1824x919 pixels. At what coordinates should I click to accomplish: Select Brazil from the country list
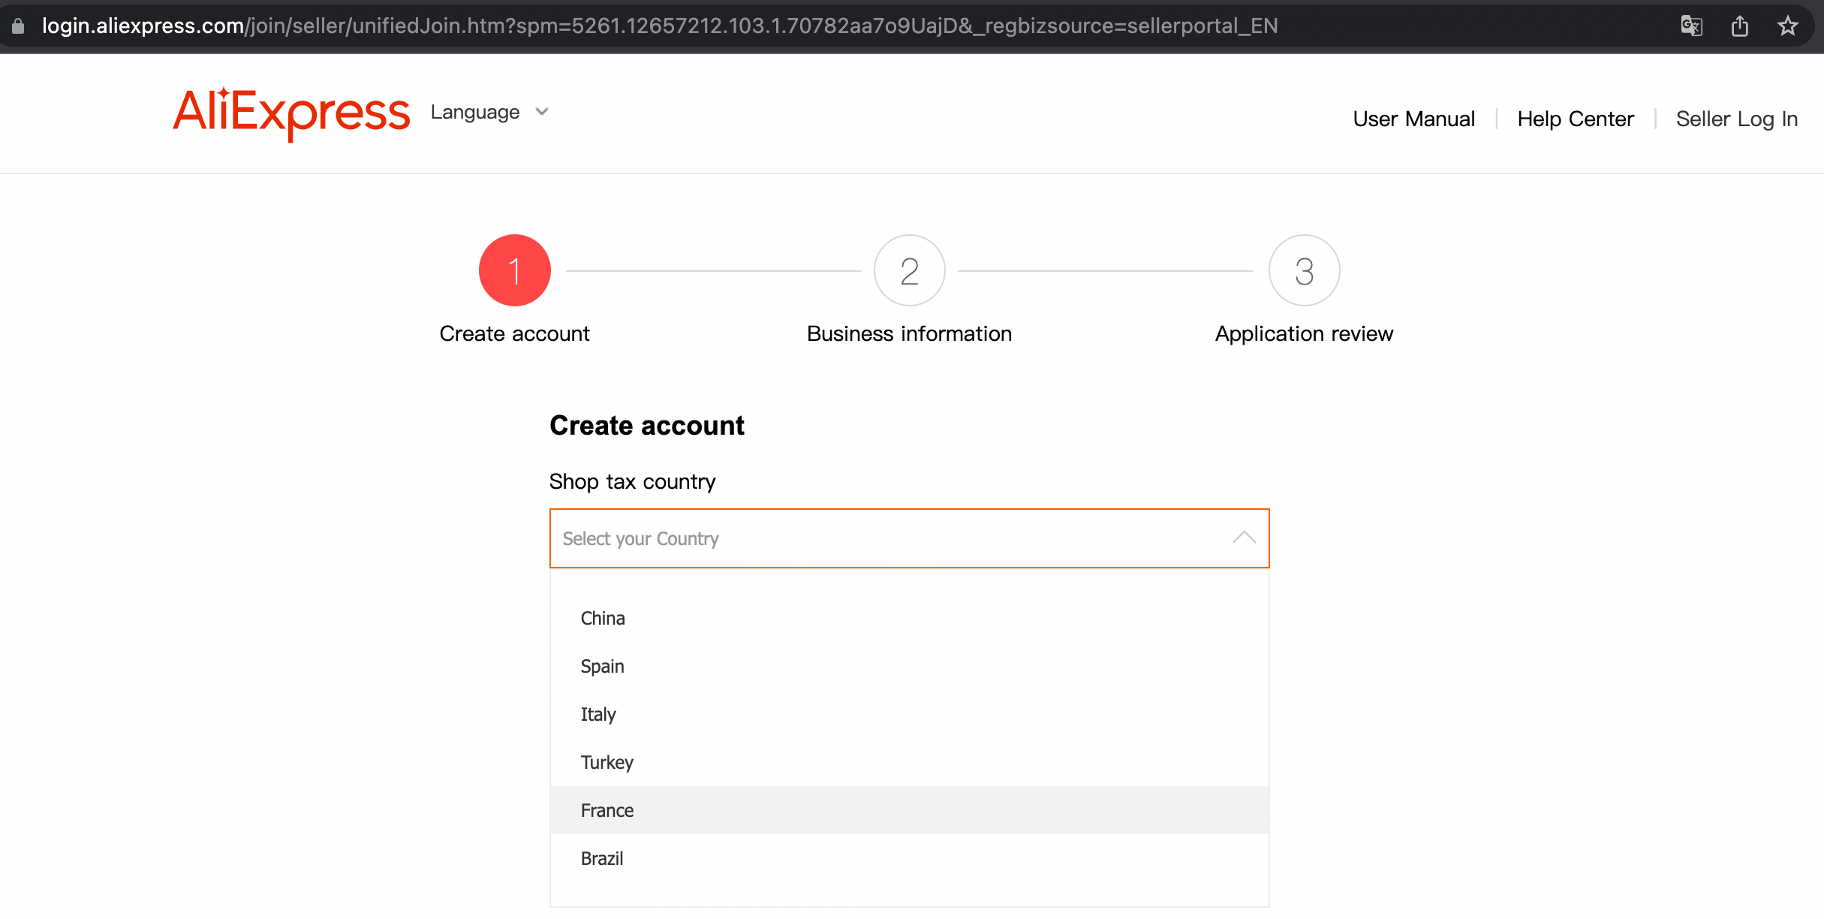coord(601,858)
